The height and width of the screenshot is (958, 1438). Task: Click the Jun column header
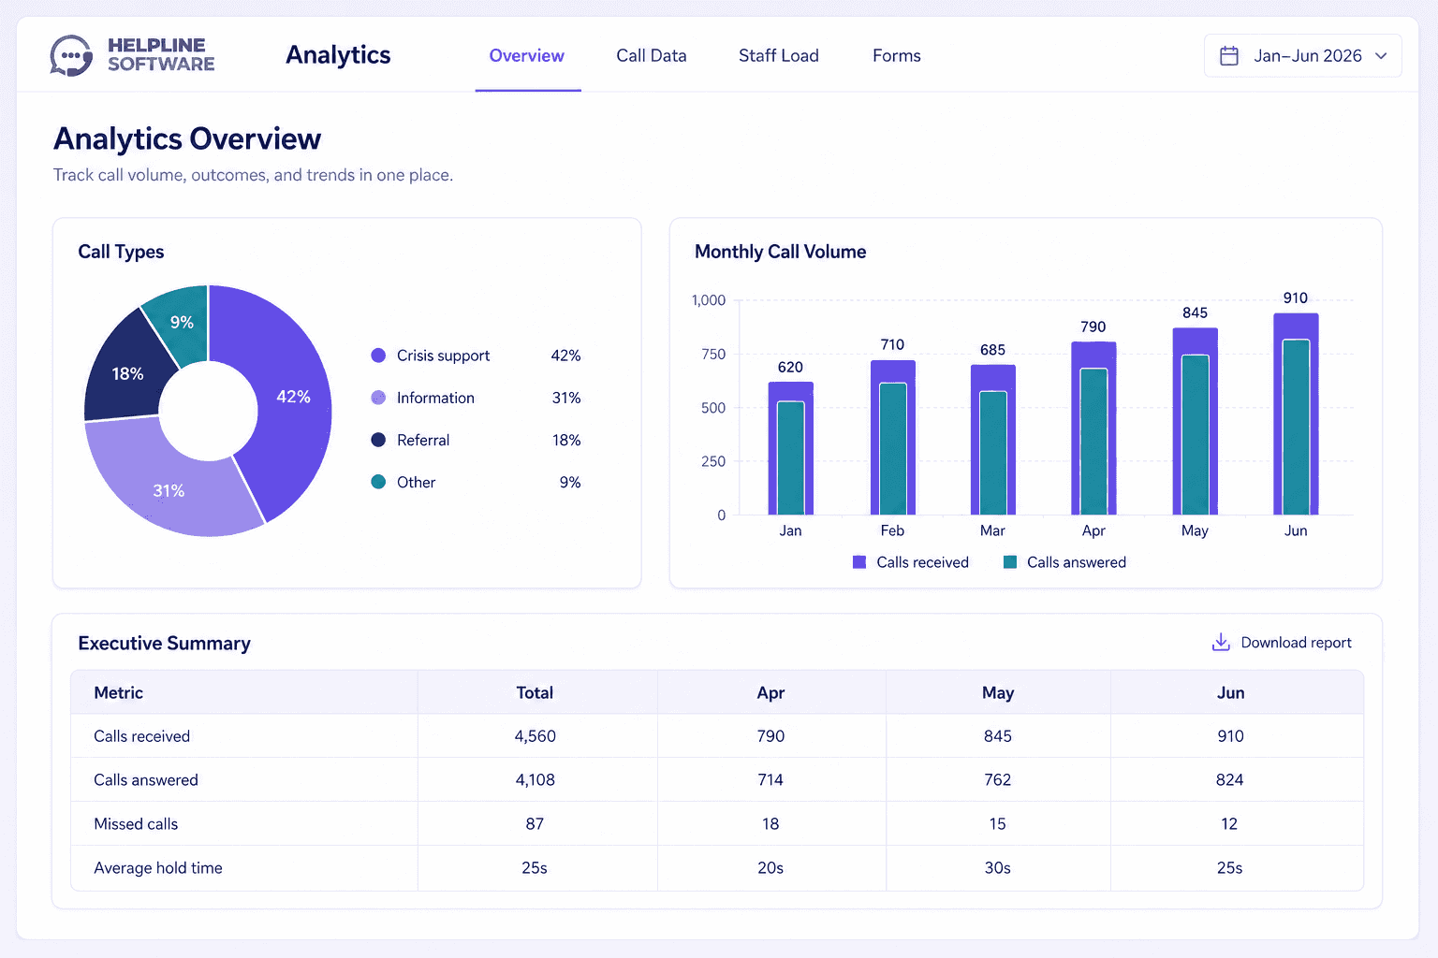1230,692
